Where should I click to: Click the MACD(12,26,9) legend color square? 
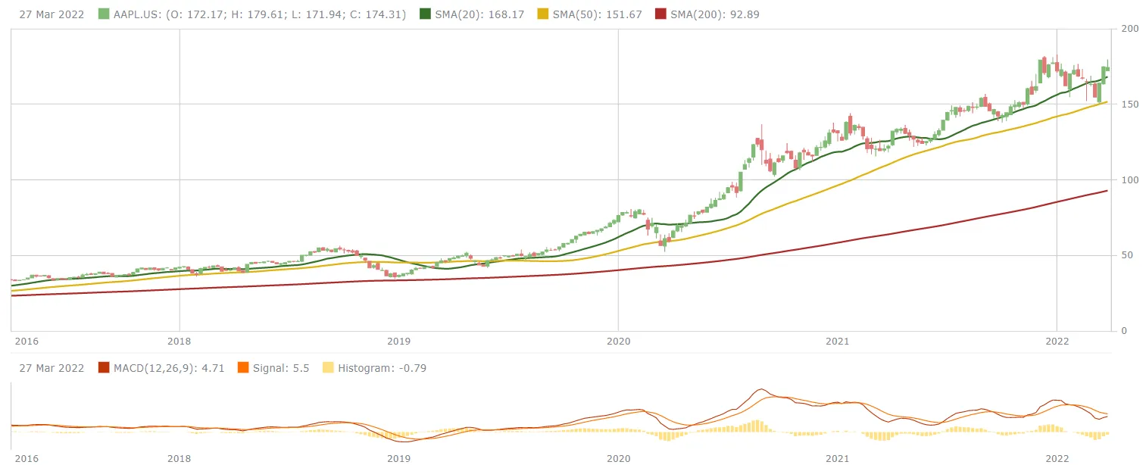104,368
